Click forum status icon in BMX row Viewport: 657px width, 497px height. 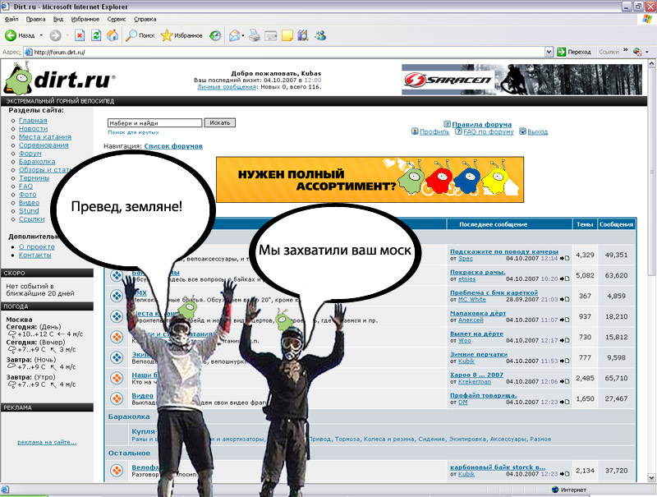coord(117,296)
